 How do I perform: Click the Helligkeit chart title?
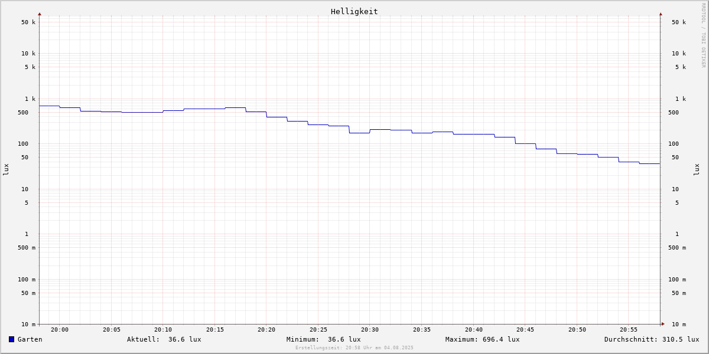pos(354,11)
